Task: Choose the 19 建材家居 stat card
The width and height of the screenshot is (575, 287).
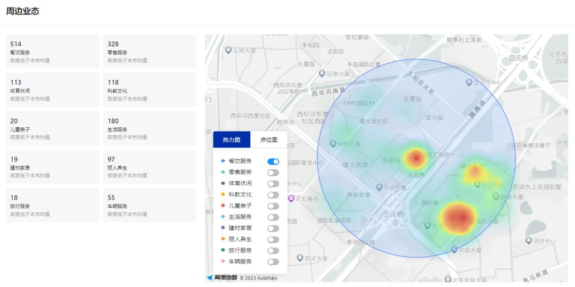Action: point(53,167)
